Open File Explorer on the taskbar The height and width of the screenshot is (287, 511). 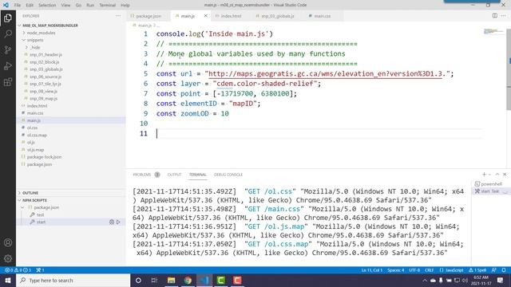pyautogui.click(x=171, y=280)
